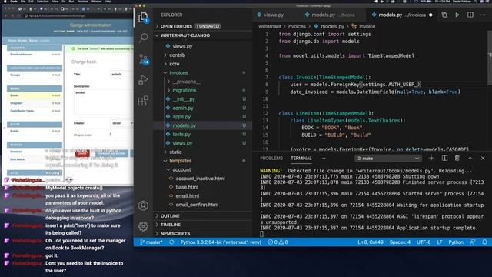Click the feedback icon in status bar

pyautogui.click(x=473, y=242)
